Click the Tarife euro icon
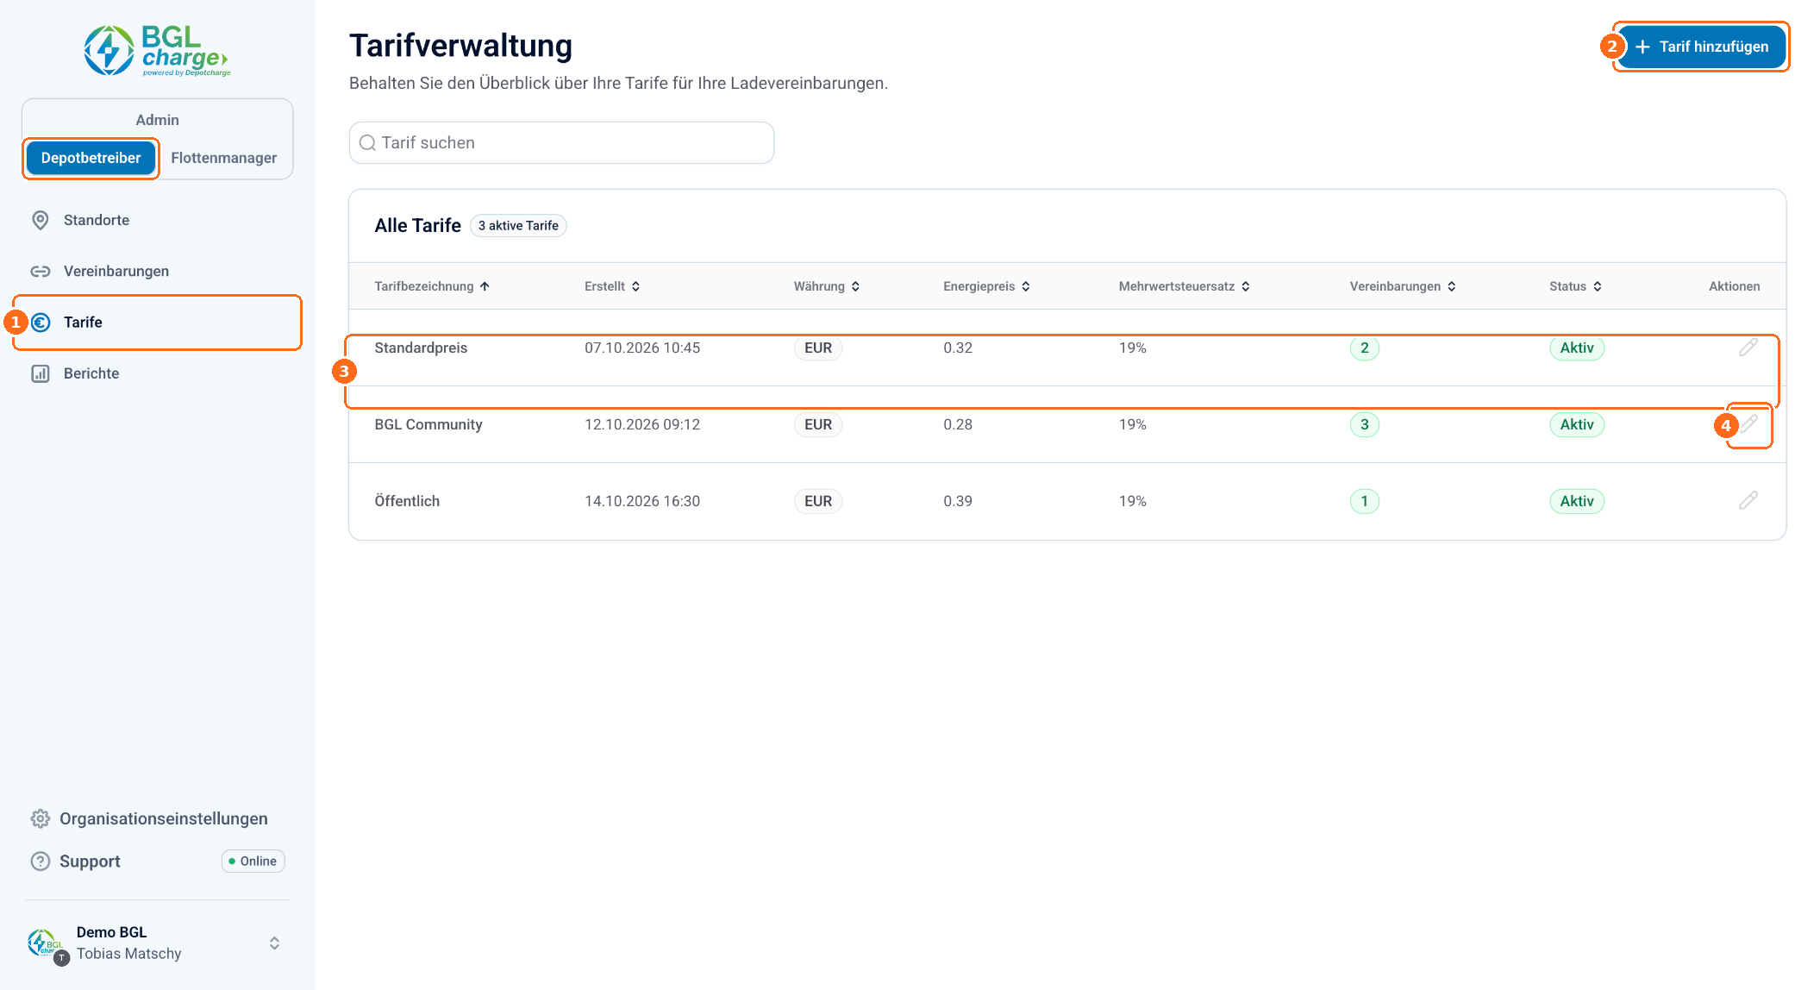The height and width of the screenshot is (990, 1820). (41, 323)
